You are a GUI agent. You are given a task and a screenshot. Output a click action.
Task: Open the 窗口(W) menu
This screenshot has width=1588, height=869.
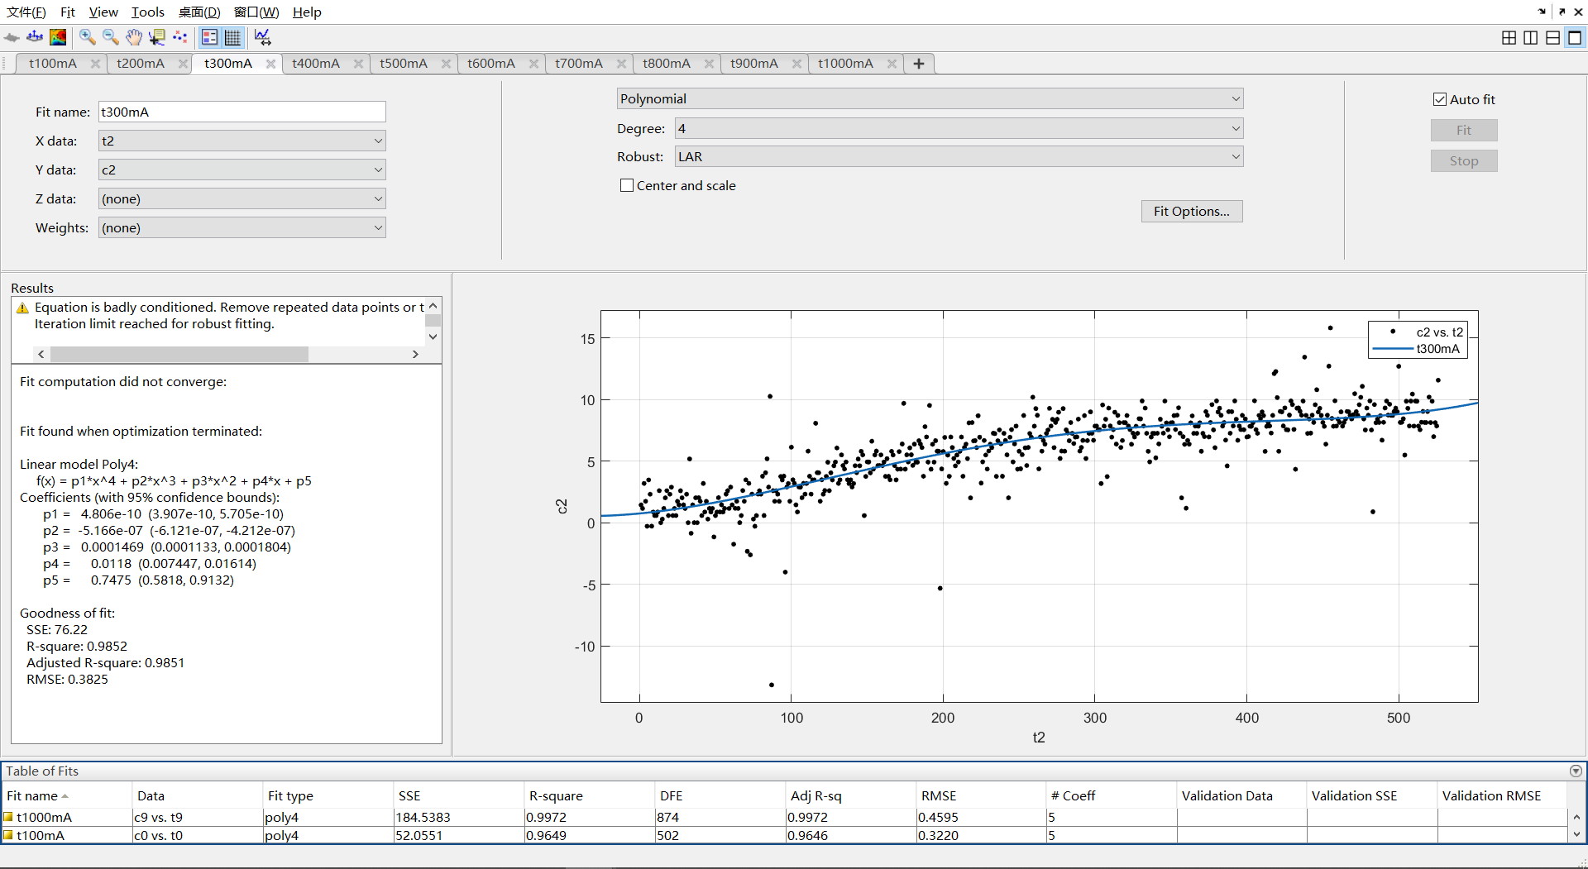[x=256, y=12]
